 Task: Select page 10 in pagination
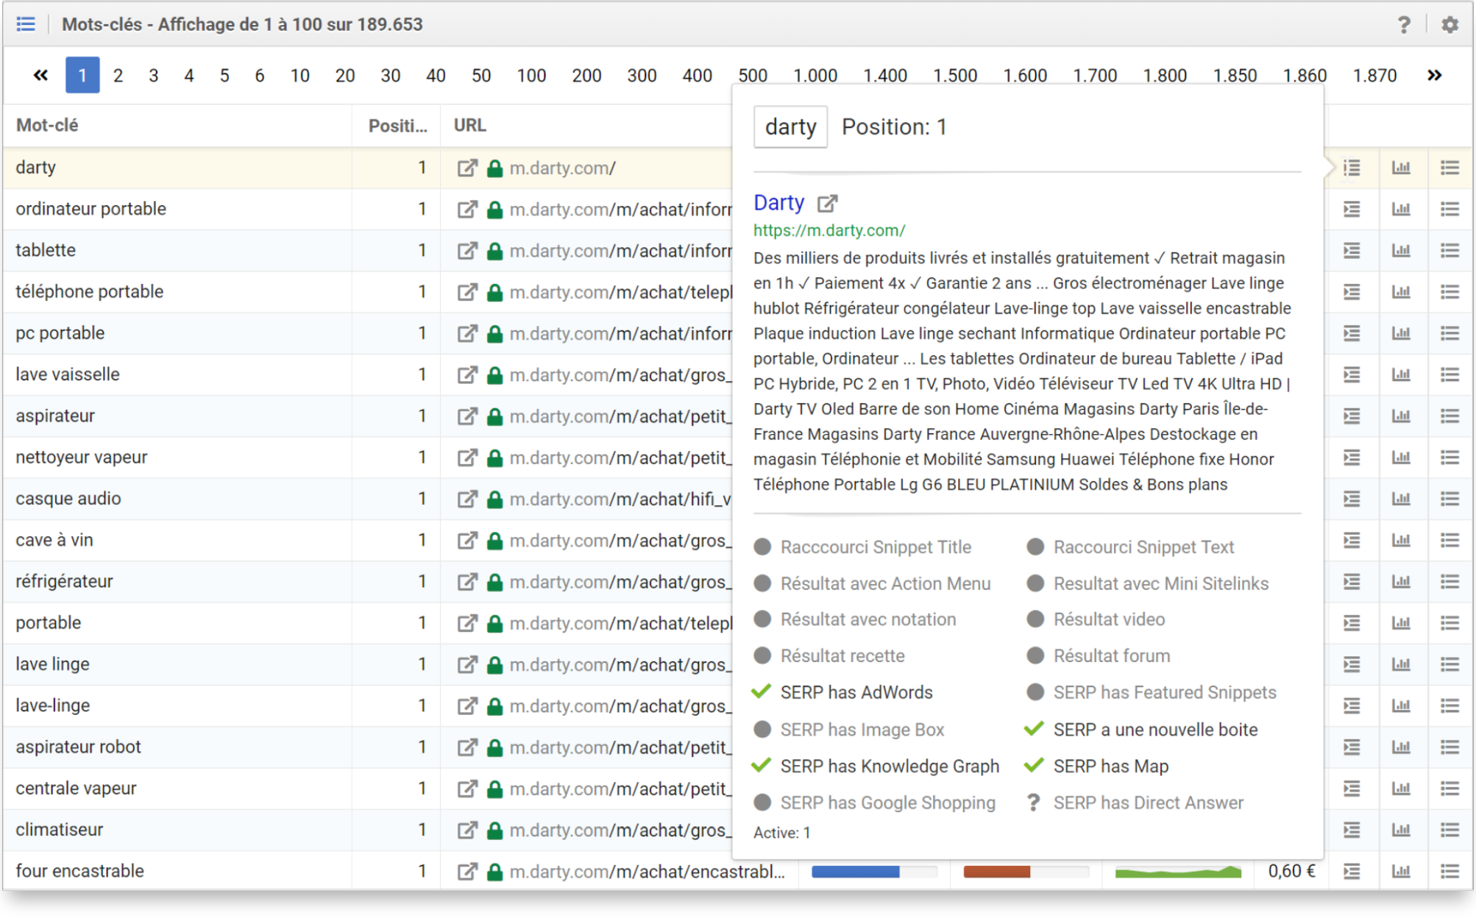pyautogui.click(x=299, y=75)
